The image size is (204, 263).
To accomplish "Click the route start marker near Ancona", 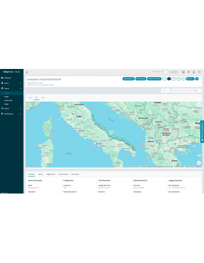I will click(x=93, y=115).
